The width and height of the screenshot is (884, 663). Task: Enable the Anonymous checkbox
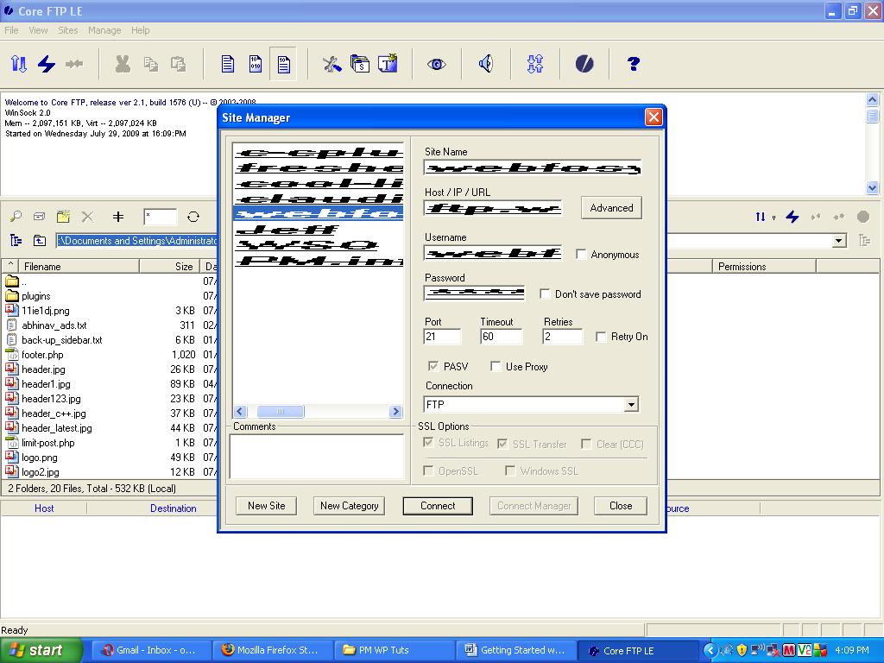[581, 255]
